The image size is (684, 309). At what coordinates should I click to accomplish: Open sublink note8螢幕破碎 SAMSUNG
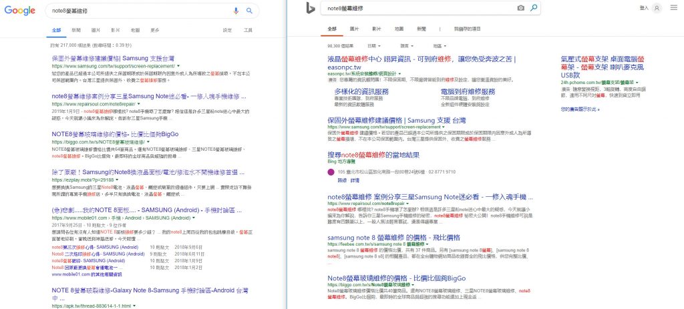tap(90, 261)
